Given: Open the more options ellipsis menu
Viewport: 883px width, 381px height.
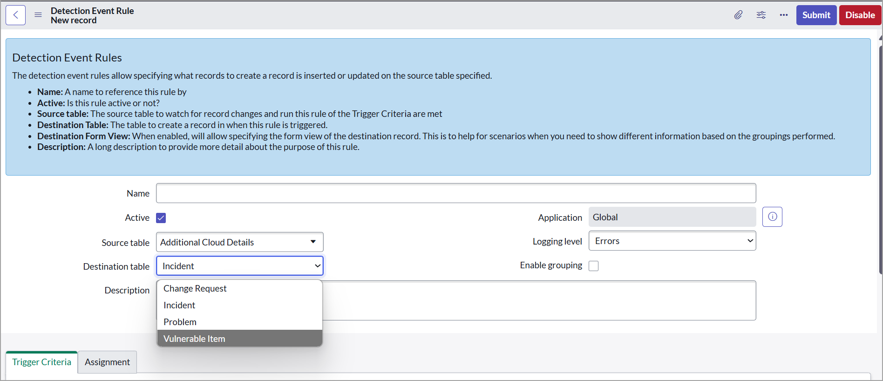Looking at the screenshot, I should pyautogui.click(x=784, y=15).
